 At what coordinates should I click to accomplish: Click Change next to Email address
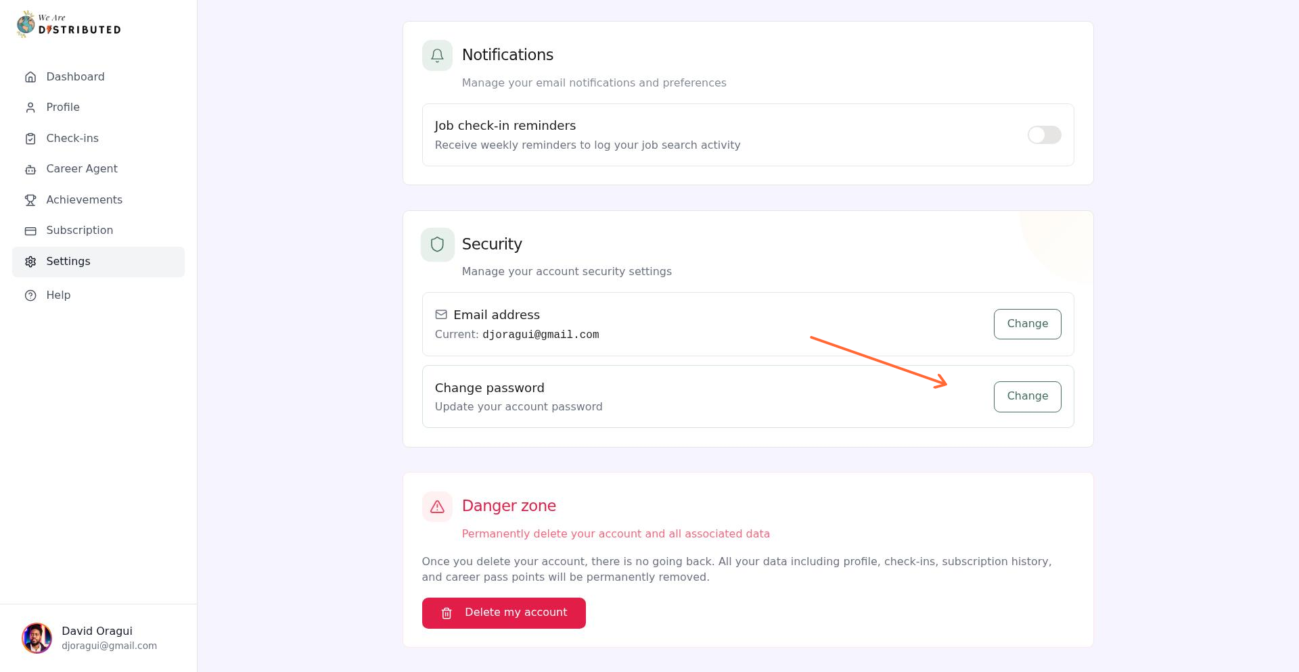pos(1027,324)
